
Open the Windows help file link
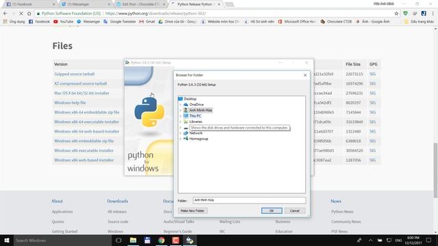[70, 102]
